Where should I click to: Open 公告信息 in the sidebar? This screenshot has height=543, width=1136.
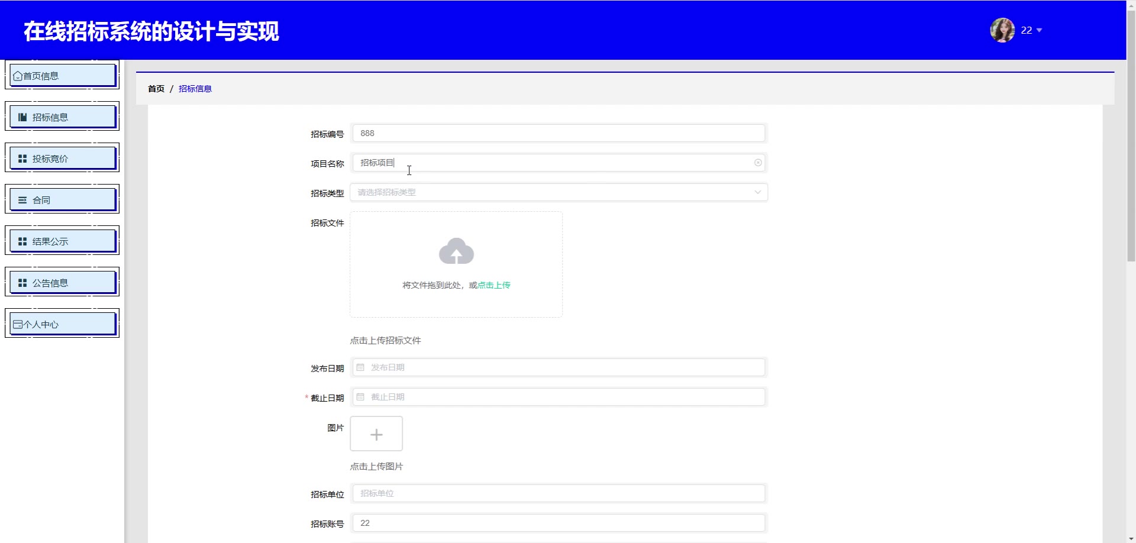coord(62,282)
